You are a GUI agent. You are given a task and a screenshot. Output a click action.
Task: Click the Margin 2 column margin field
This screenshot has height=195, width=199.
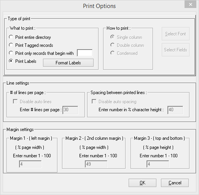[96, 164]
